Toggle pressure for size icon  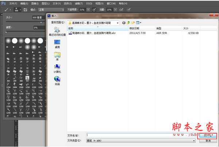[x=129, y=9]
